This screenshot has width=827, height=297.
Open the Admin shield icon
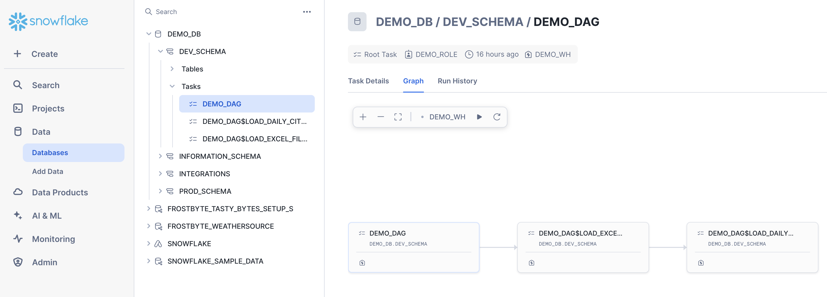[18, 262]
